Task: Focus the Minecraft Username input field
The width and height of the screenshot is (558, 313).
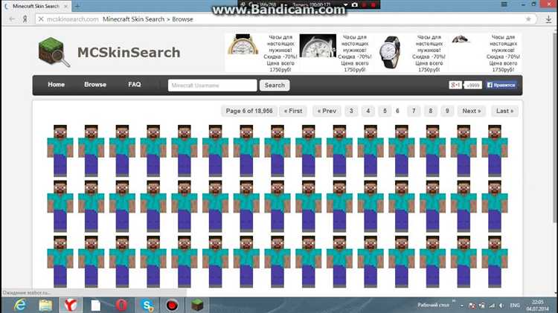Action: 213,85
